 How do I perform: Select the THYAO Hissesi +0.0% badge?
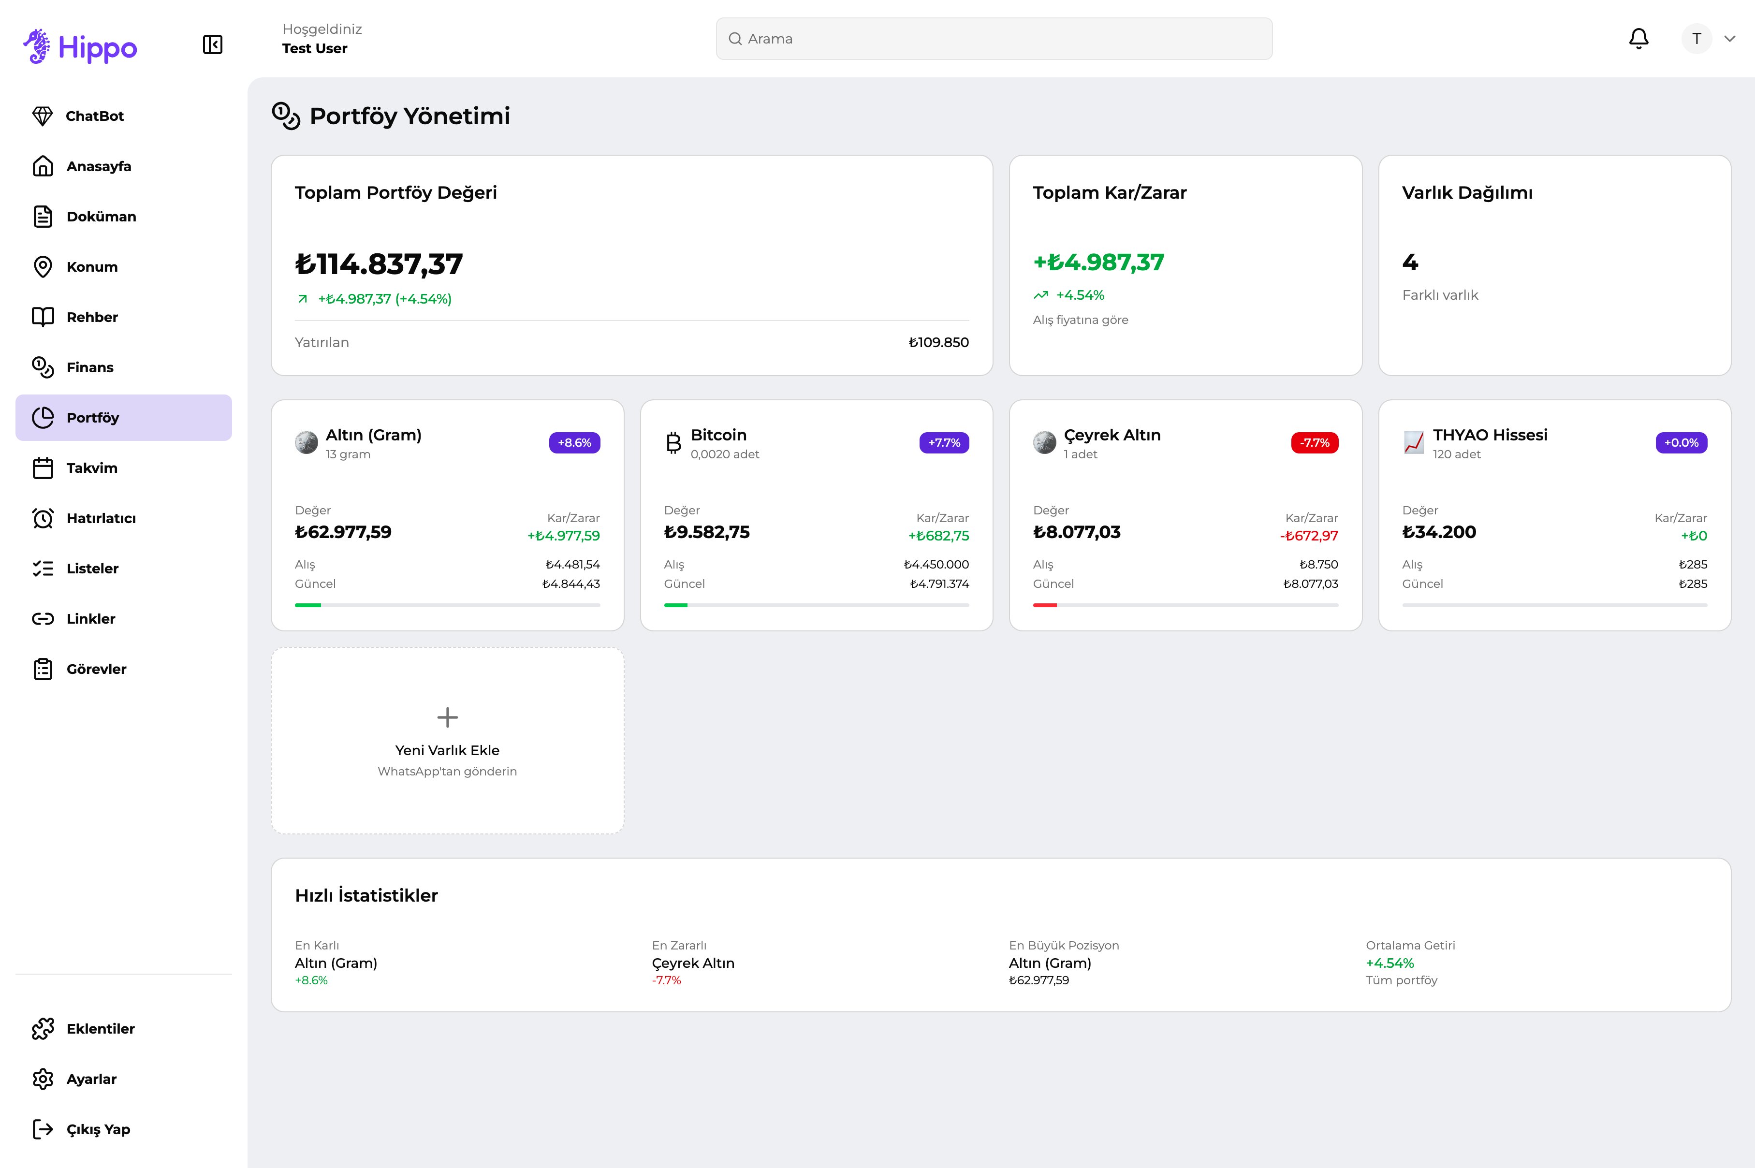click(1681, 442)
